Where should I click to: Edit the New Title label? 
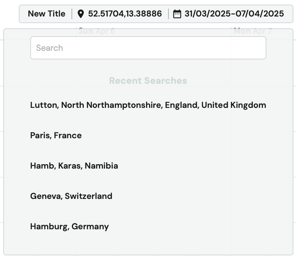[x=46, y=14]
